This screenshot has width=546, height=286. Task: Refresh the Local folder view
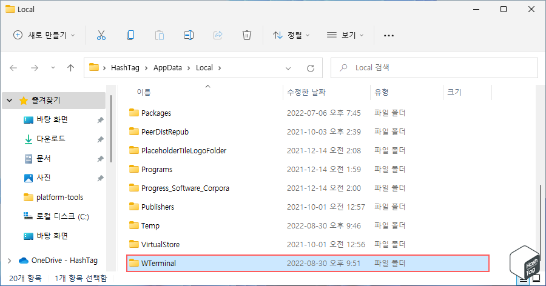(x=311, y=68)
